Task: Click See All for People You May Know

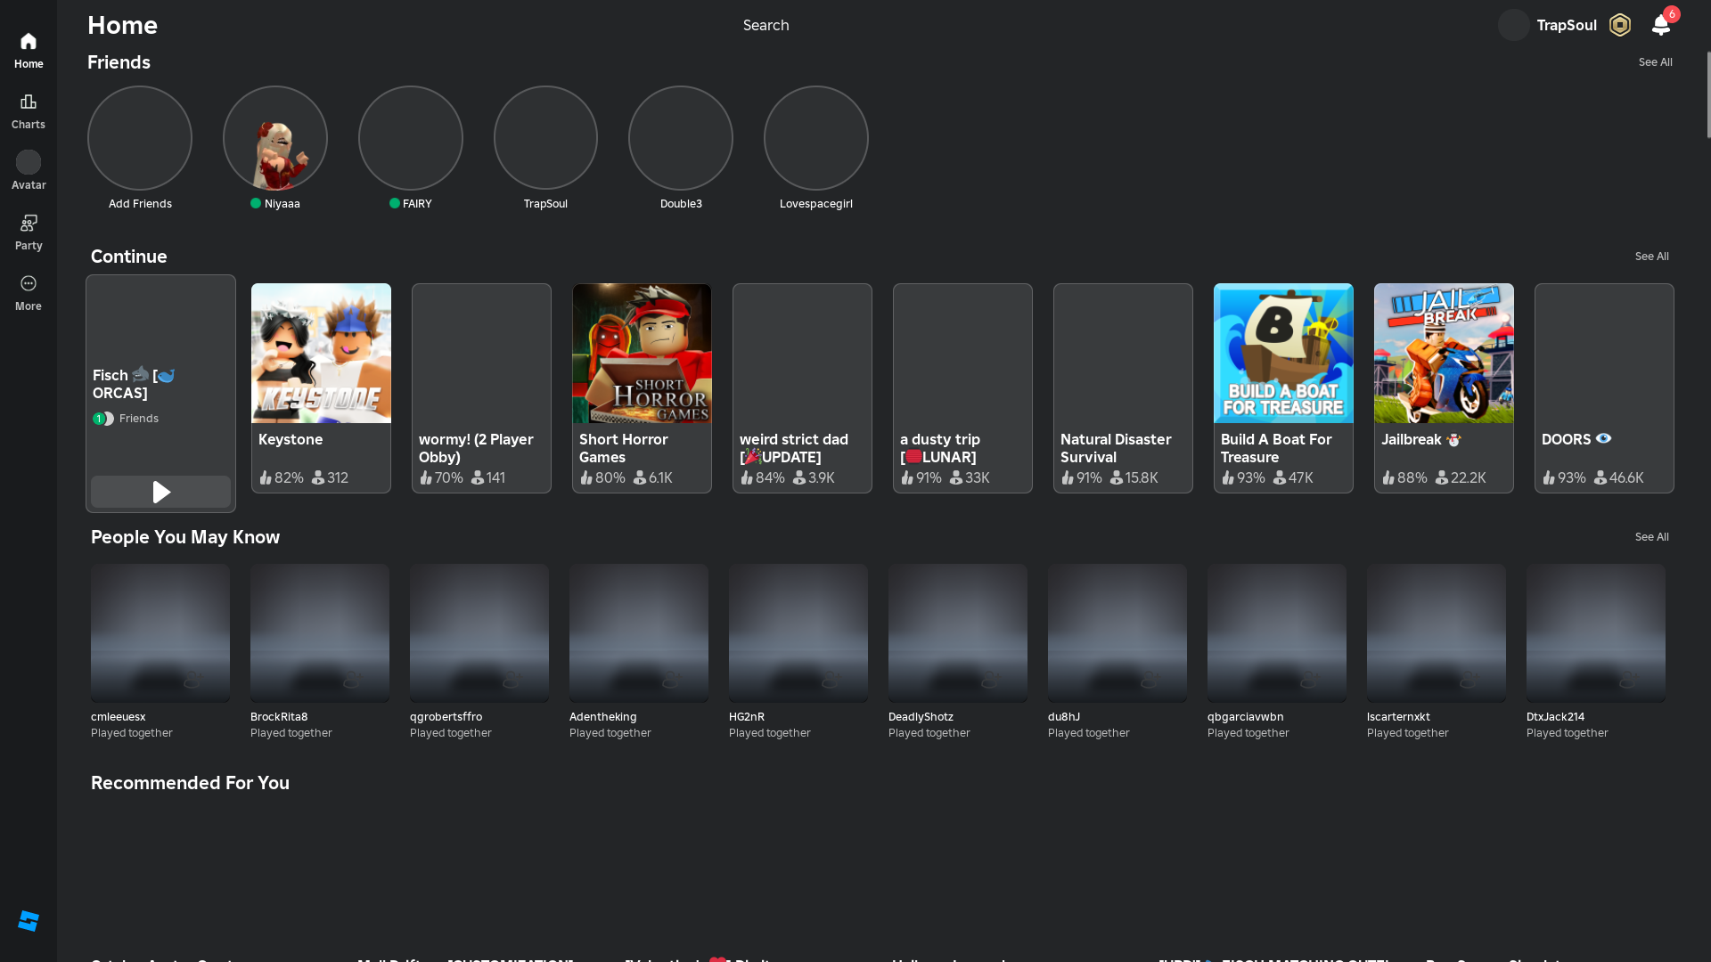Action: 1651,537
